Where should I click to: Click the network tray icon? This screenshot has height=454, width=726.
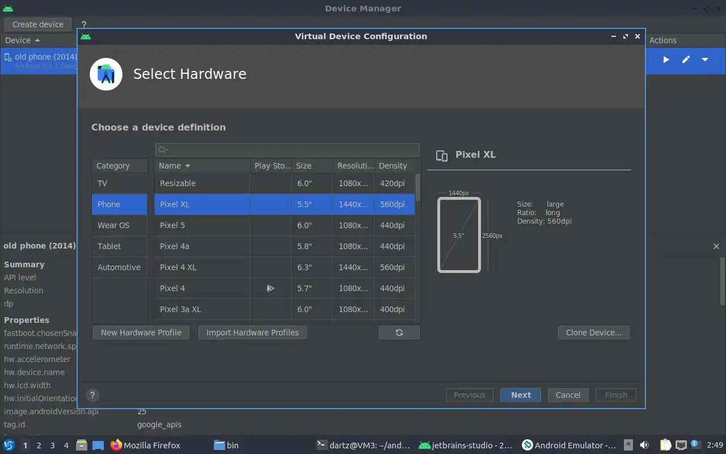pos(681,445)
